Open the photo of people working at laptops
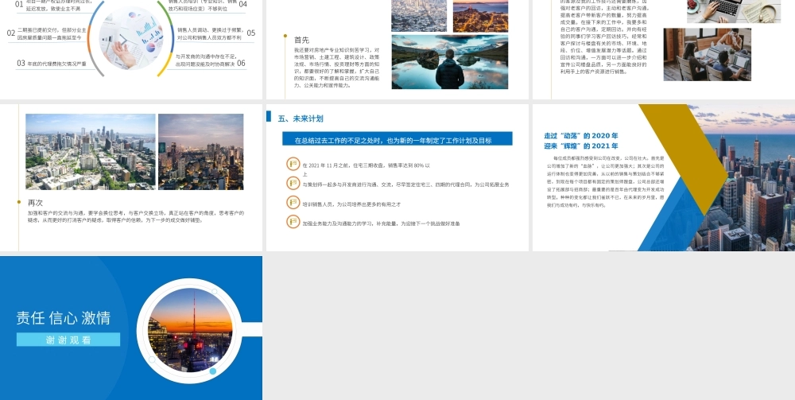This screenshot has width=795, height=400. click(x=708, y=54)
